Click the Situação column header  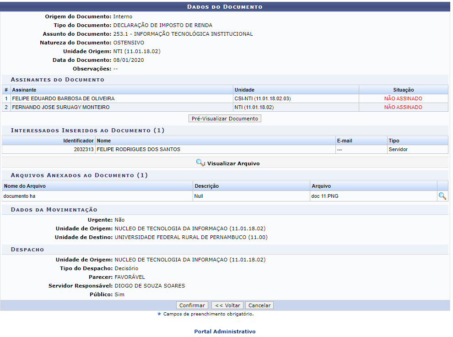403,90
